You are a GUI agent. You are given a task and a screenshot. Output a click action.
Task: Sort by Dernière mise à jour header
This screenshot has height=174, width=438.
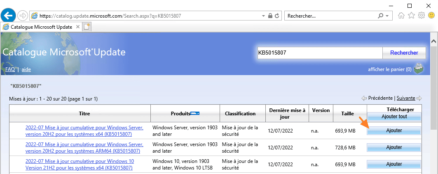coord(287,114)
